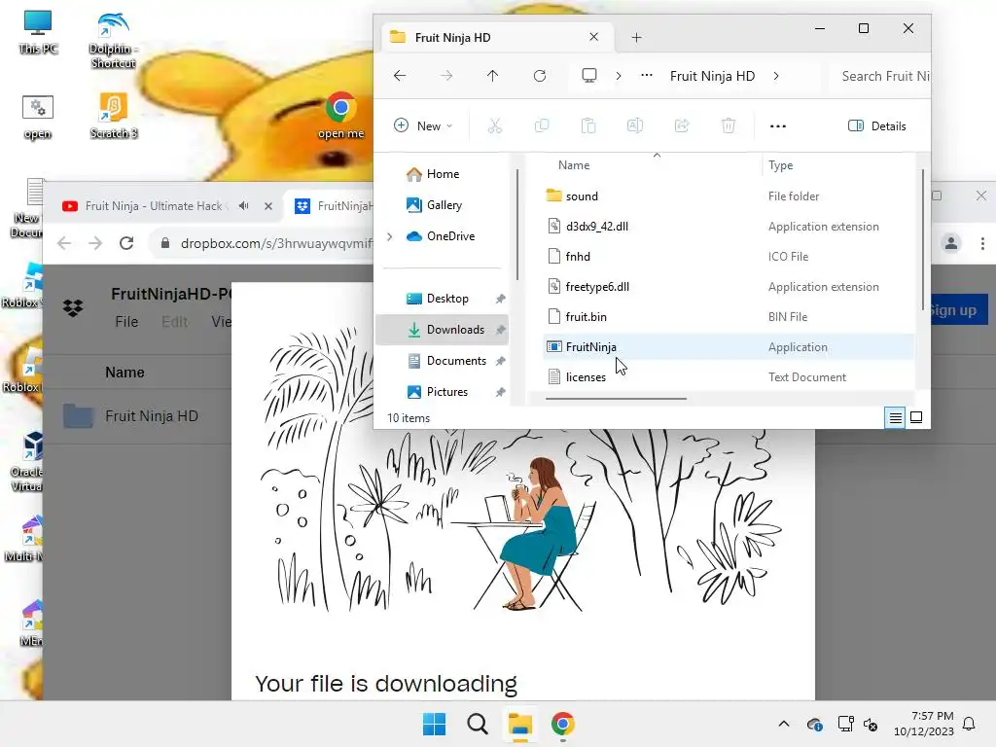
Task: Select d3dx9_42.dll file
Action: 729,226
